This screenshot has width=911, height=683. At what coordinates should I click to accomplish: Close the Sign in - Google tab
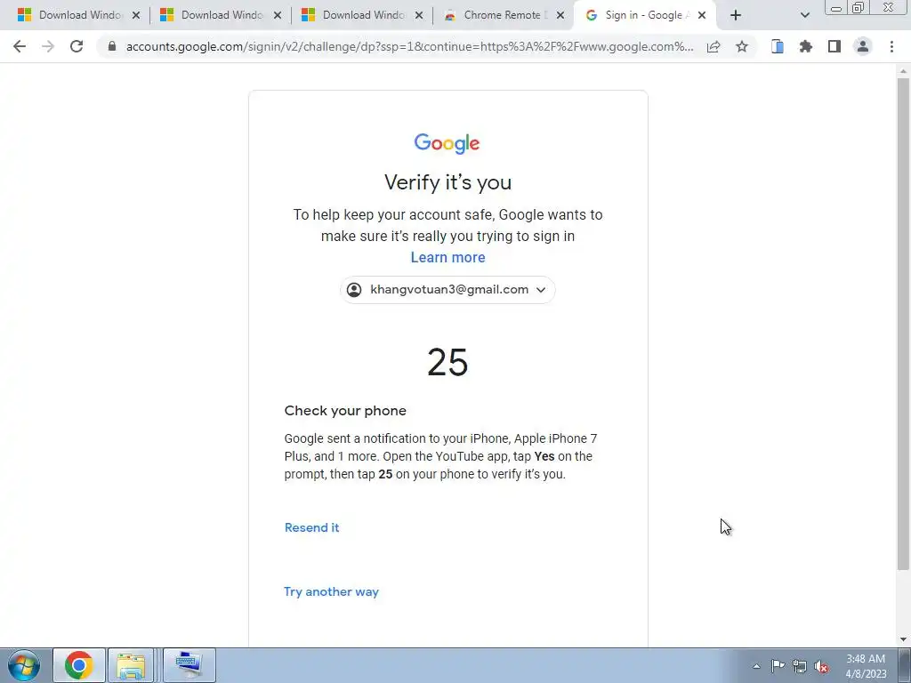[702, 15]
